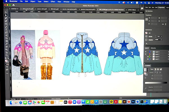Click the Flip Horizontal icon in Transform

point(163,24)
